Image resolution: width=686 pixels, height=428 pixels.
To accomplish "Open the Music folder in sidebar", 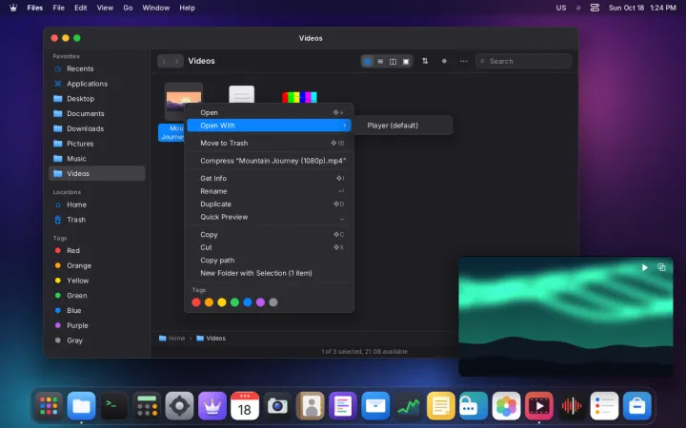I will pyautogui.click(x=96, y=159).
